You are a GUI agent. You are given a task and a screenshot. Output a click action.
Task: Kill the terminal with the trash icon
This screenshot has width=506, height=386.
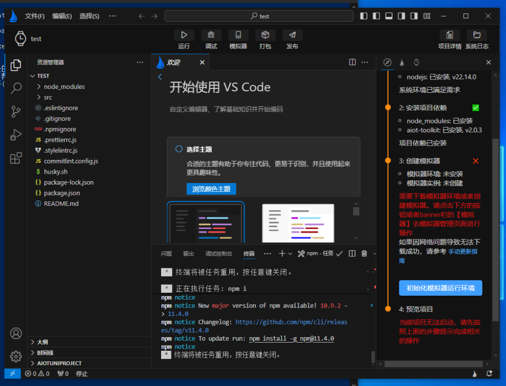tap(364, 253)
